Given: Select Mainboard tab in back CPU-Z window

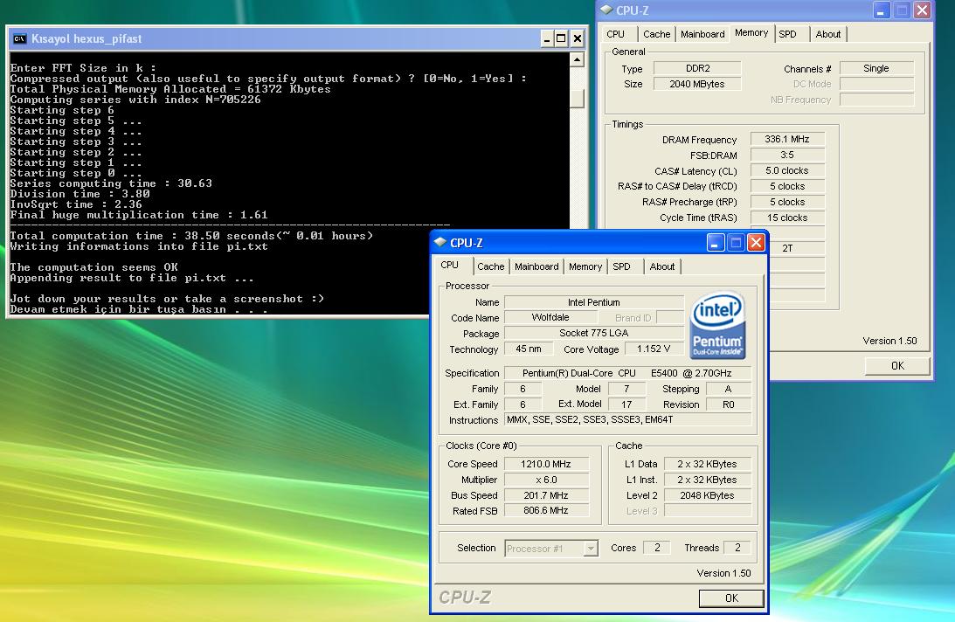Looking at the screenshot, I should (x=702, y=34).
